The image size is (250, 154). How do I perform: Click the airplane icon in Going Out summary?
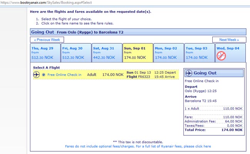coord(189,73)
